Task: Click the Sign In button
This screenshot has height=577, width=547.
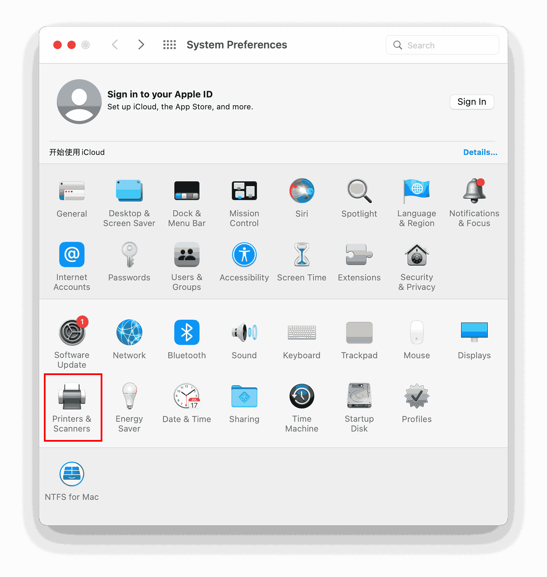Action: [472, 102]
